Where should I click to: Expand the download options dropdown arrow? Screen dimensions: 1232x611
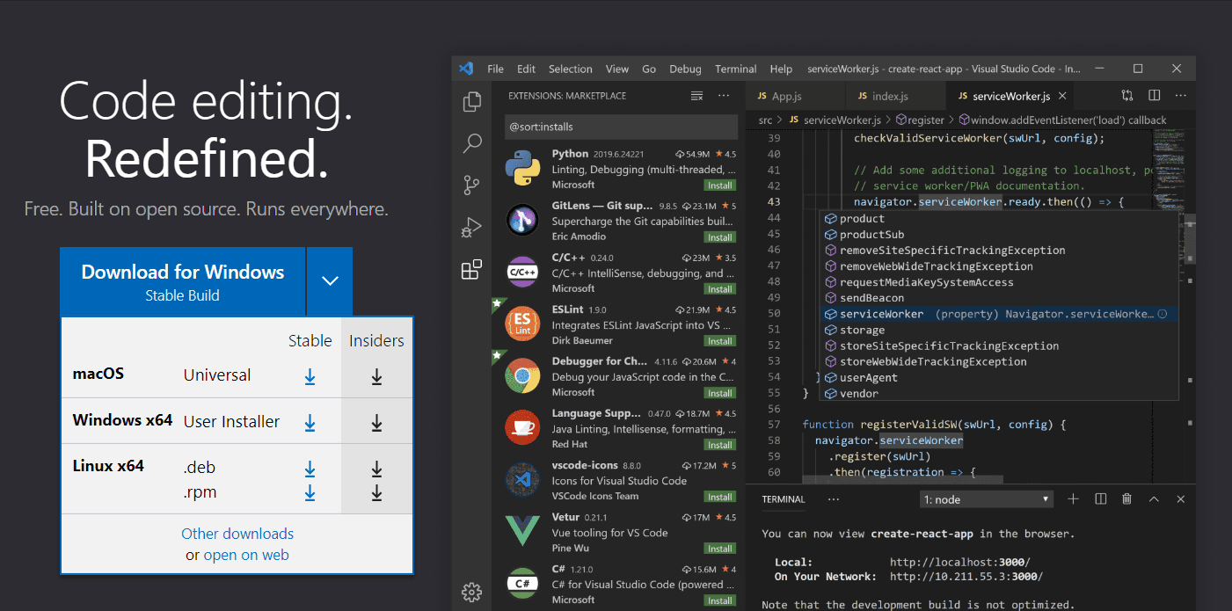(x=330, y=281)
